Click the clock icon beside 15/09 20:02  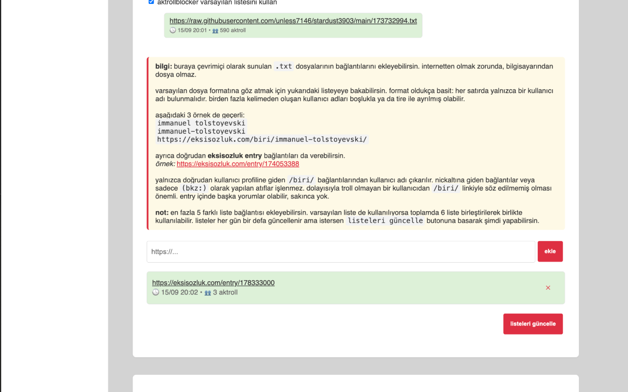pos(155,293)
